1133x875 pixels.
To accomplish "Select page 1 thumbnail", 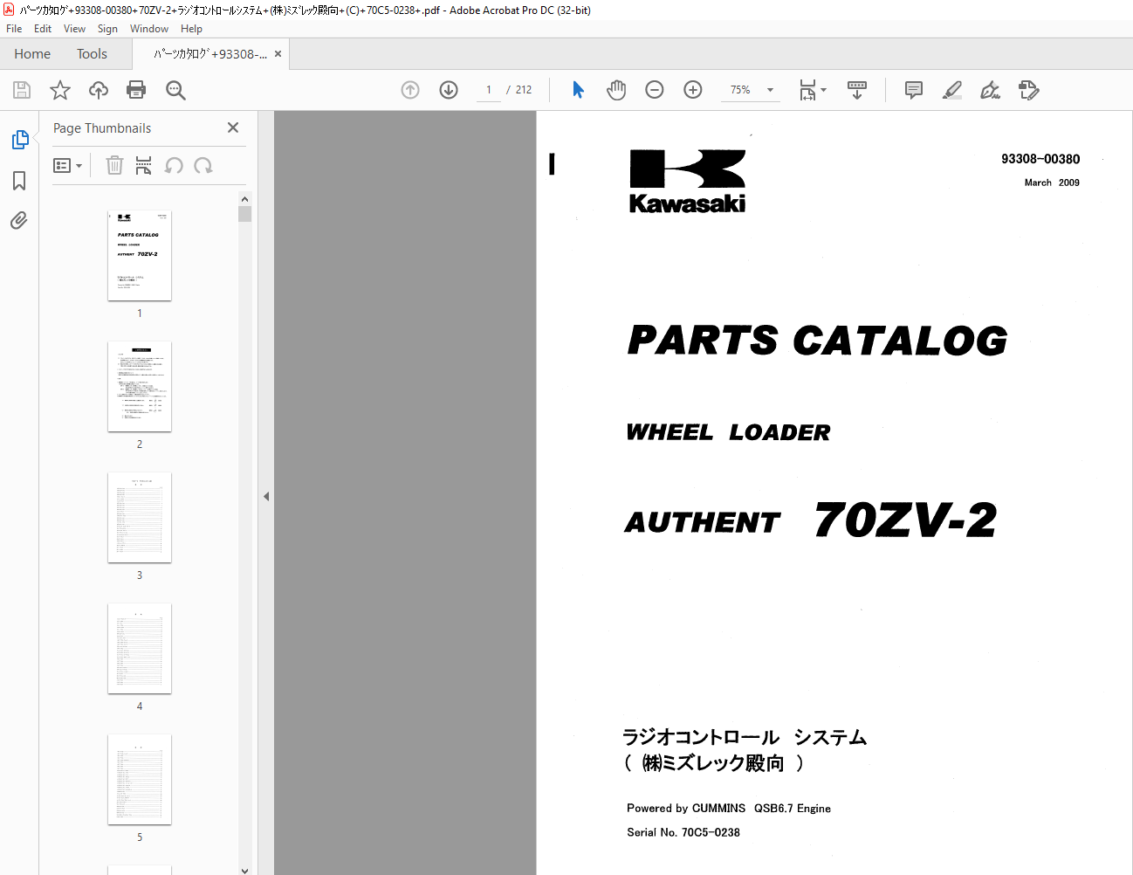I will click(x=140, y=255).
